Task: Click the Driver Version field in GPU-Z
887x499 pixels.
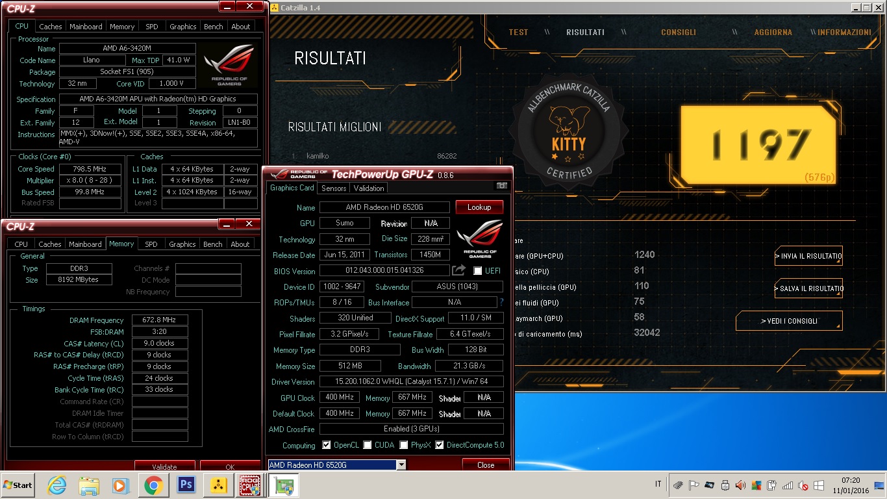Action: point(411,382)
